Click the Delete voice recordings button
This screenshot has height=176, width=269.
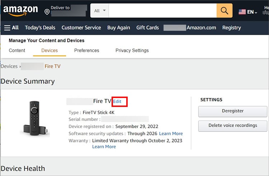(232, 126)
